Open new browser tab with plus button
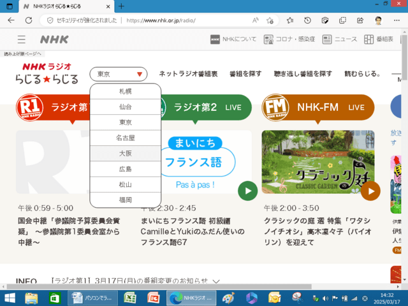408x306 pixels. click(122, 6)
